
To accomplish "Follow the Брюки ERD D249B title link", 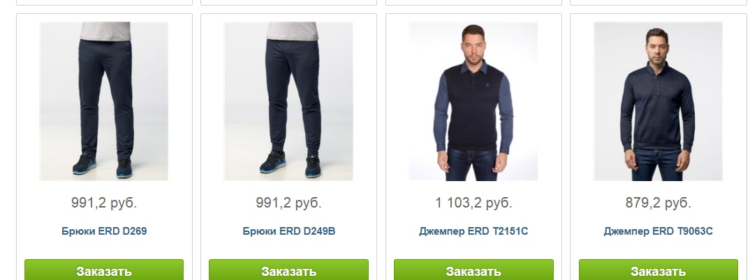I will (x=288, y=231).
